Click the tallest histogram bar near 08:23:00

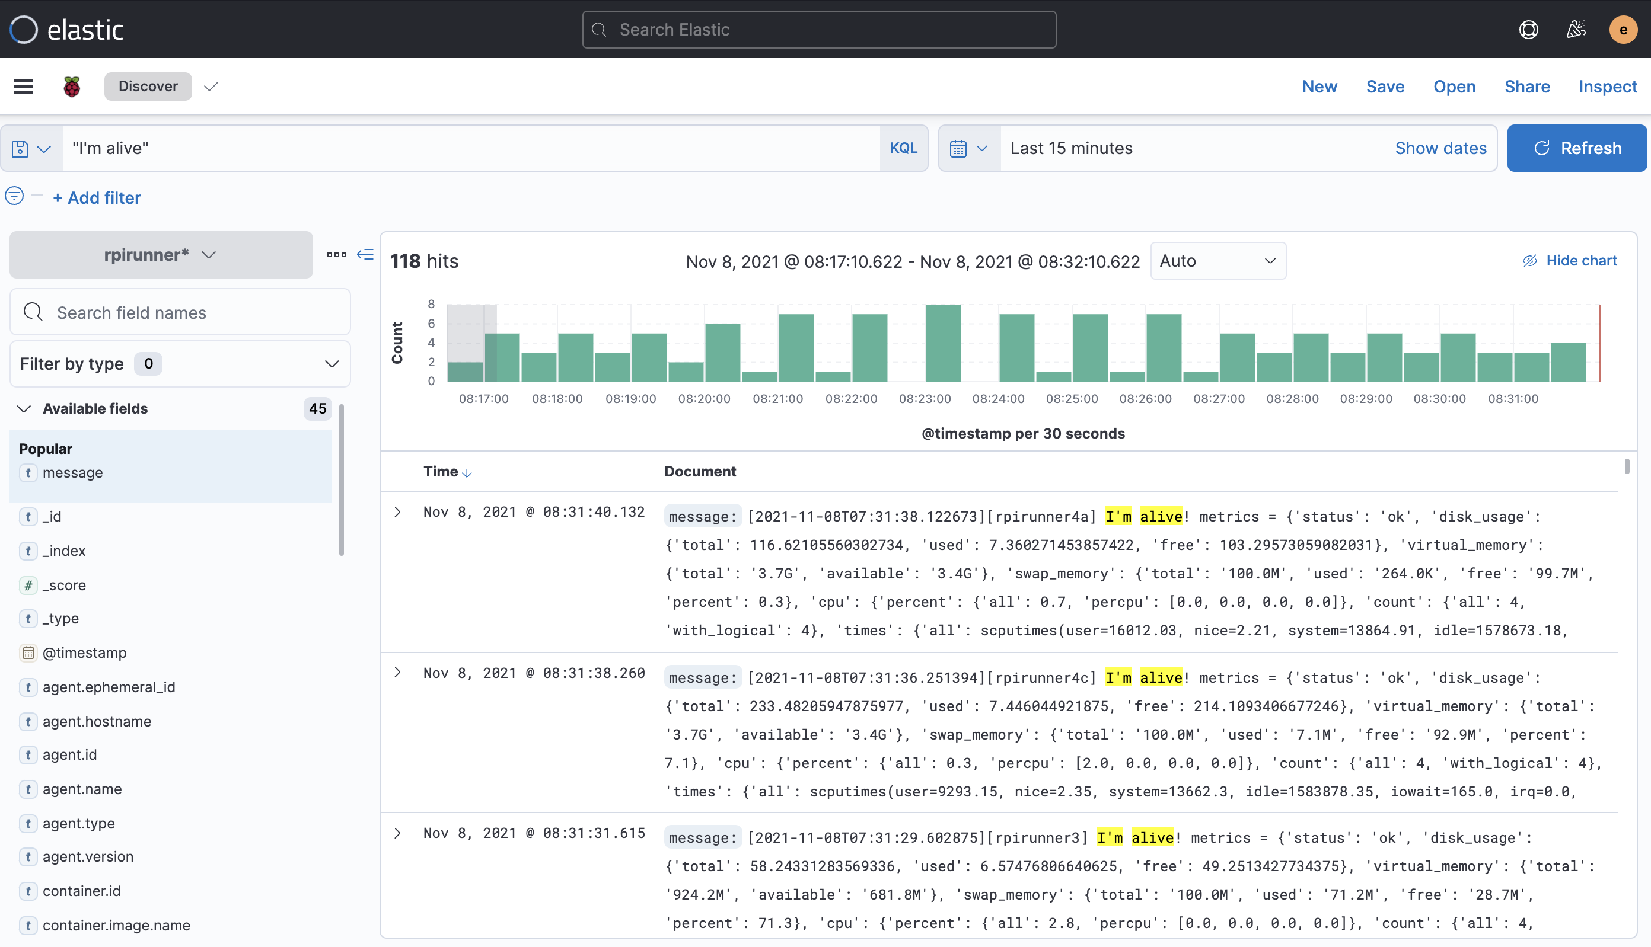[x=943, y=343]
